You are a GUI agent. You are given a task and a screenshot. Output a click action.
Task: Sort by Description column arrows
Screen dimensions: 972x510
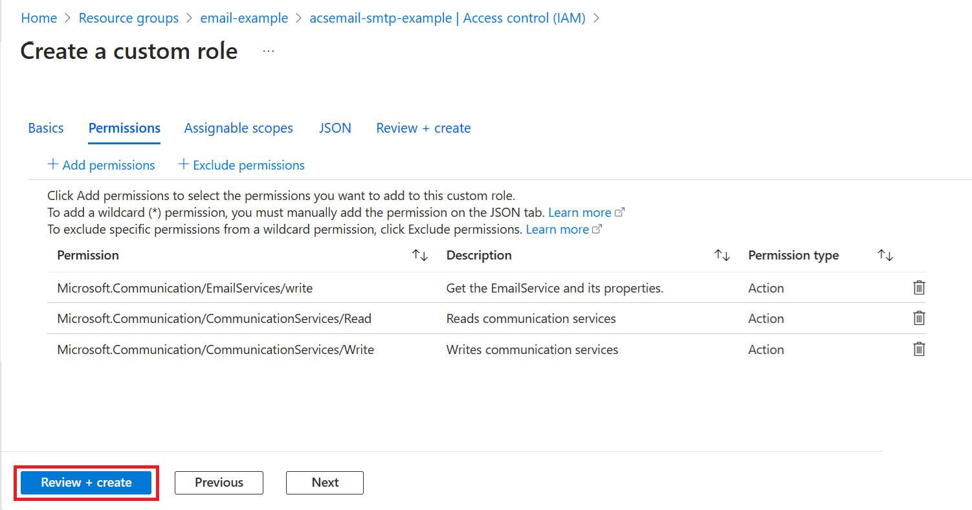pyautogui.click(x=722, y=256)
